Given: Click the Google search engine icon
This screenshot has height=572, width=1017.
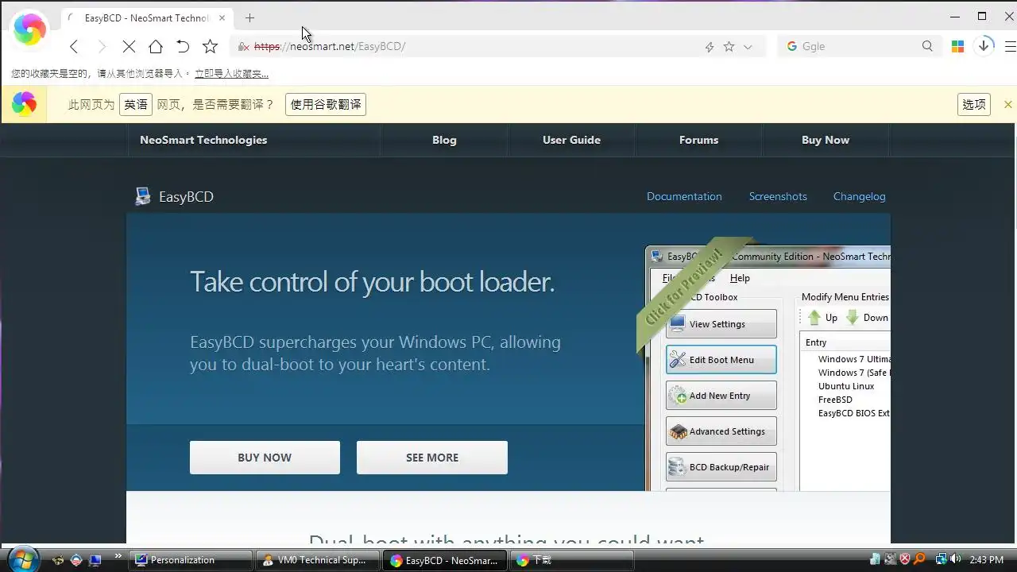Looking at the screenshot, I should tap(791, 46).
